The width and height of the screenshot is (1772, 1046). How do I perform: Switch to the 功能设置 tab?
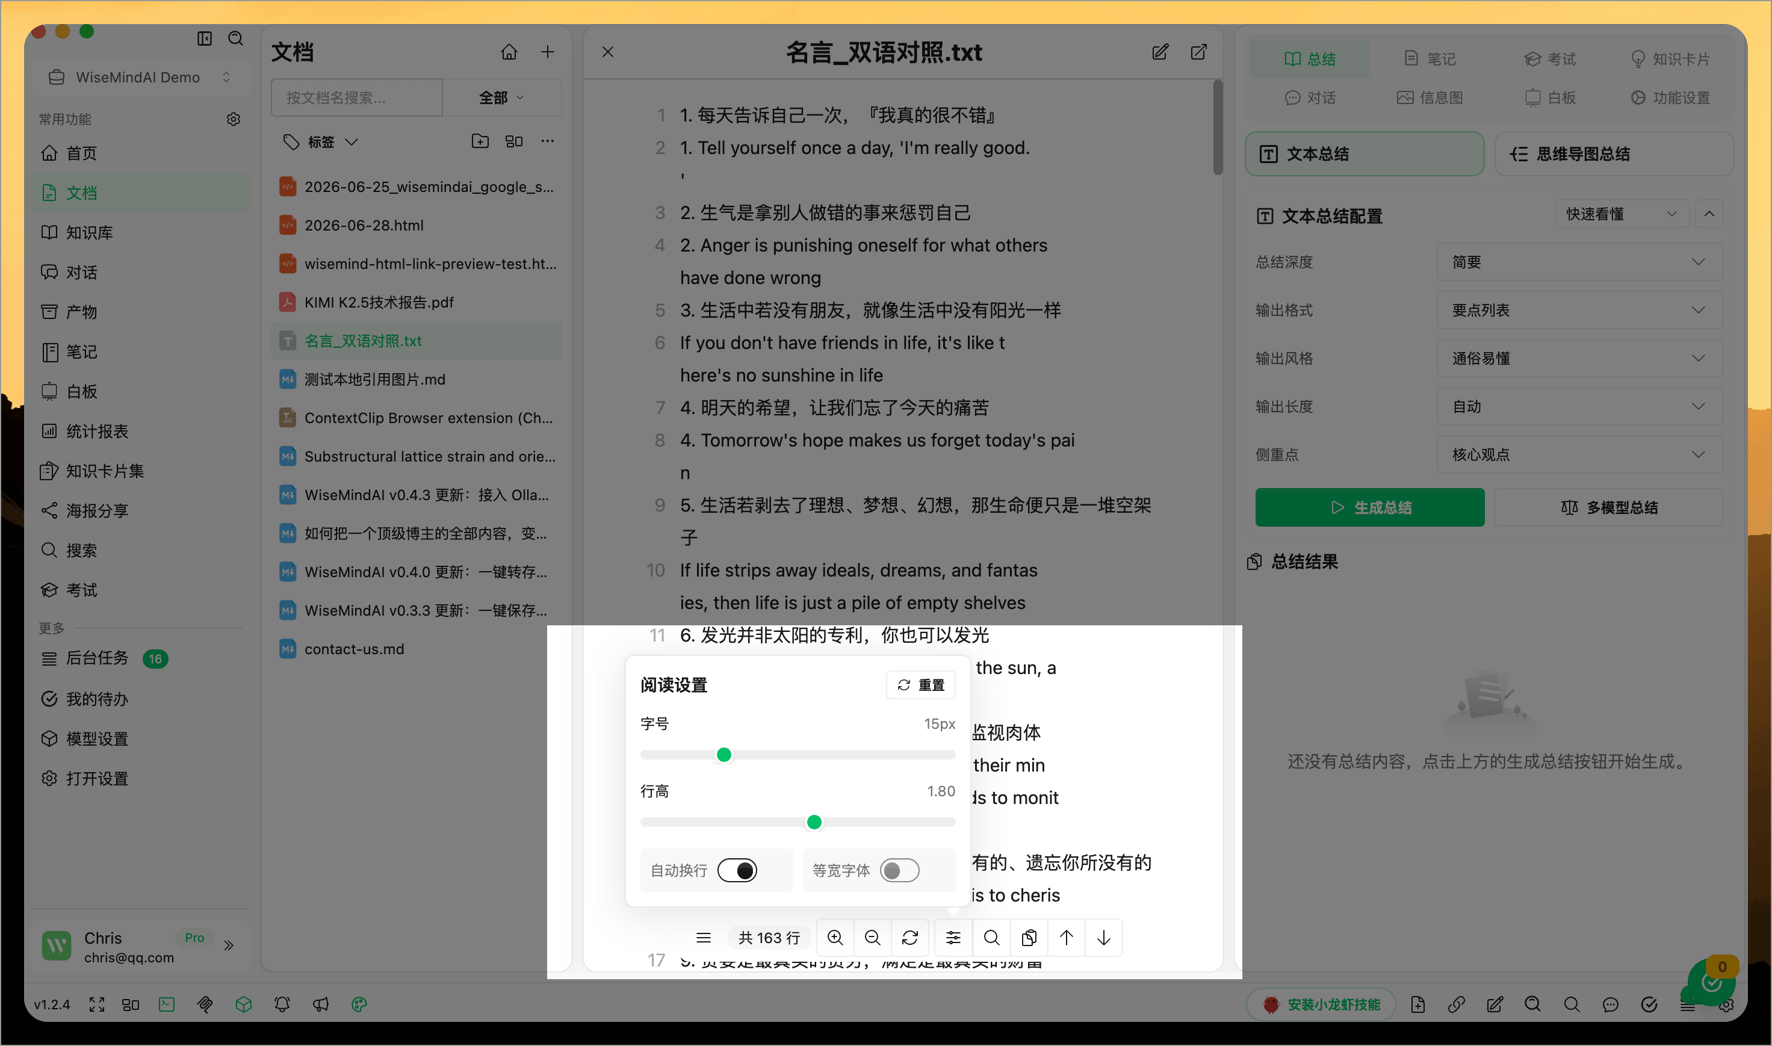1670,97
